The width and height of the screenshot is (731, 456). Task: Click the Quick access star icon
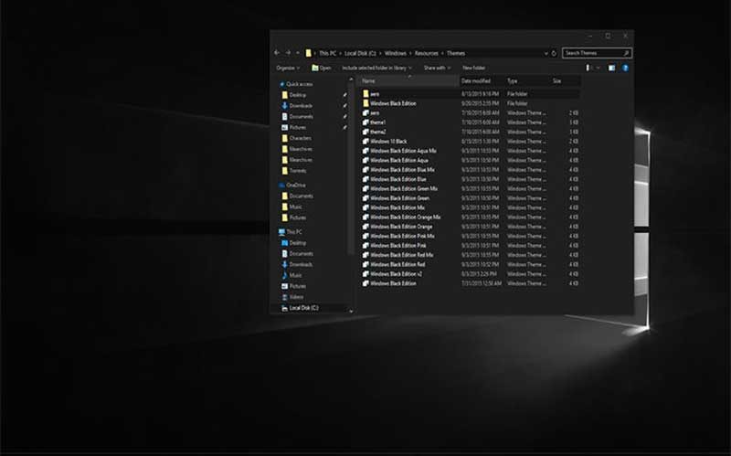pos(281,84)
